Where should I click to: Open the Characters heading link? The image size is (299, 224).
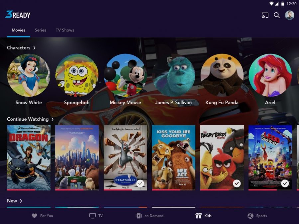(19, 47)
